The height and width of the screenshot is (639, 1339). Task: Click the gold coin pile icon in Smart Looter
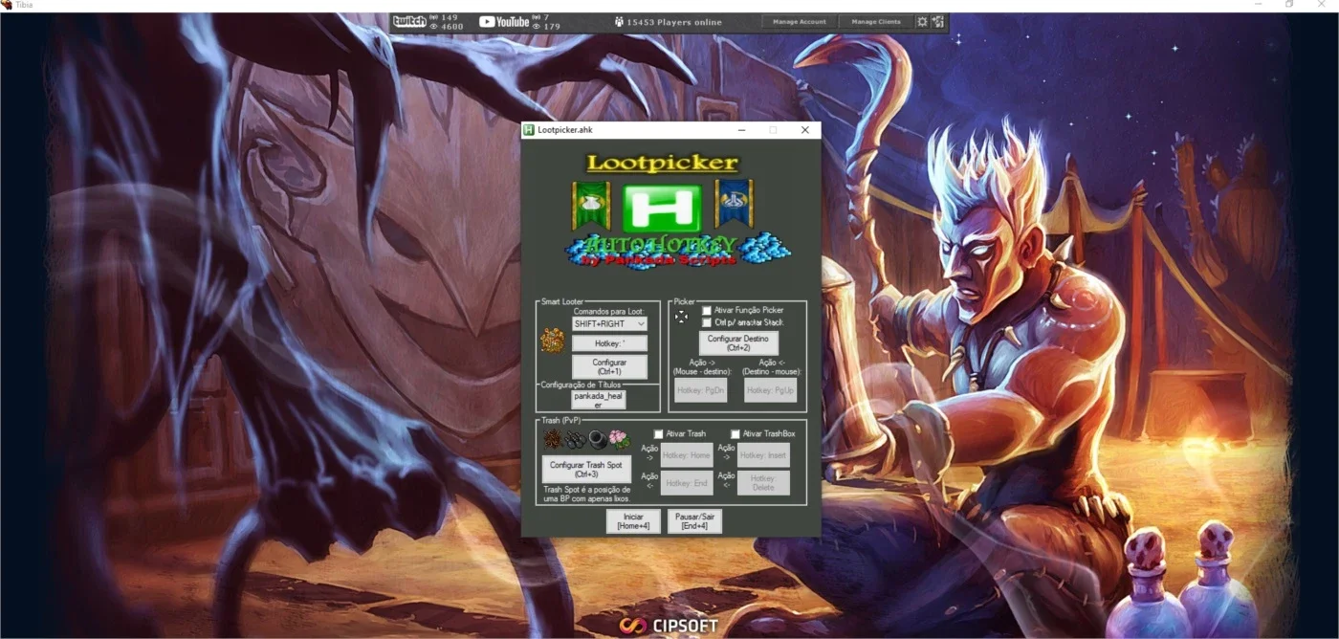pos(552,340)
